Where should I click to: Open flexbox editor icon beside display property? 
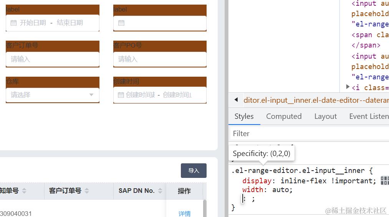(384, 181)
